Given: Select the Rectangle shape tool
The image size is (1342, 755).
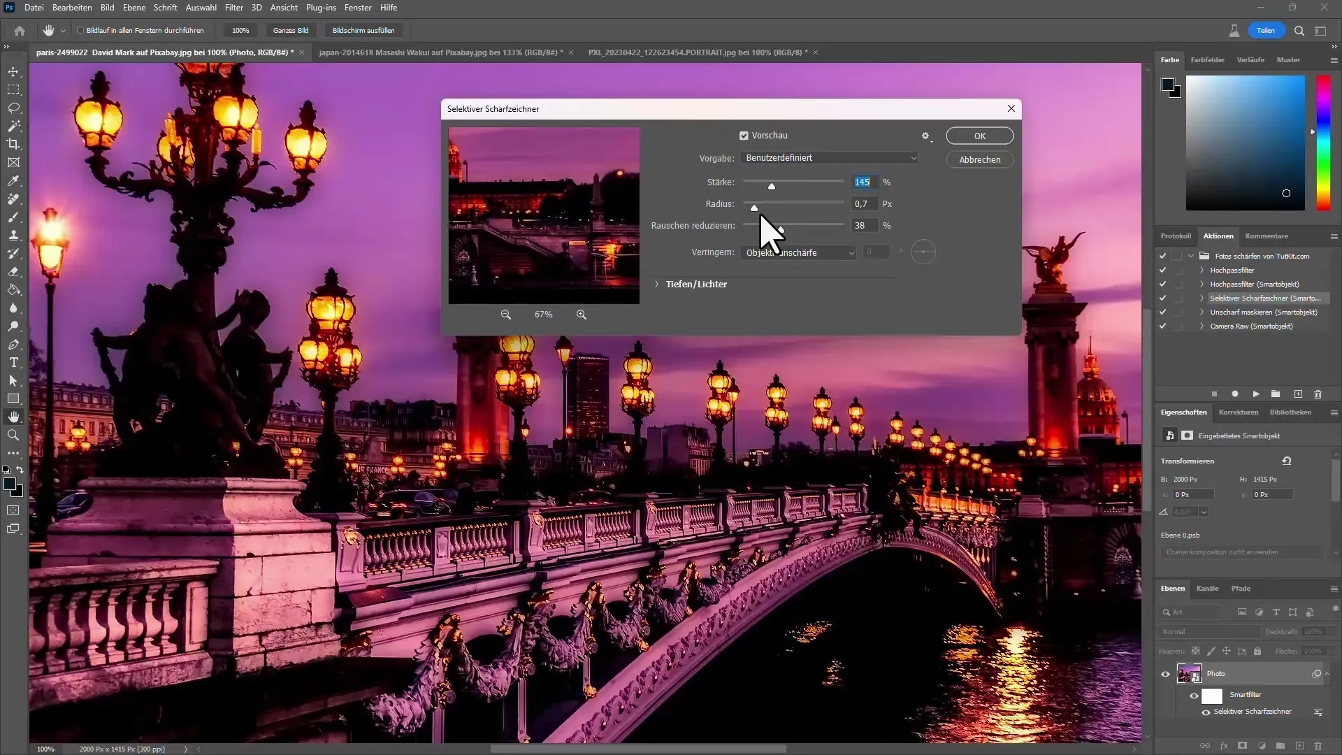Looking at the screenshot, I should (13, 398).
